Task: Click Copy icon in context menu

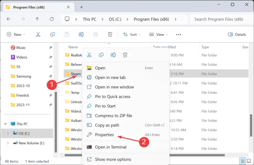Action: pyautogui.click(x=101, y=55)
